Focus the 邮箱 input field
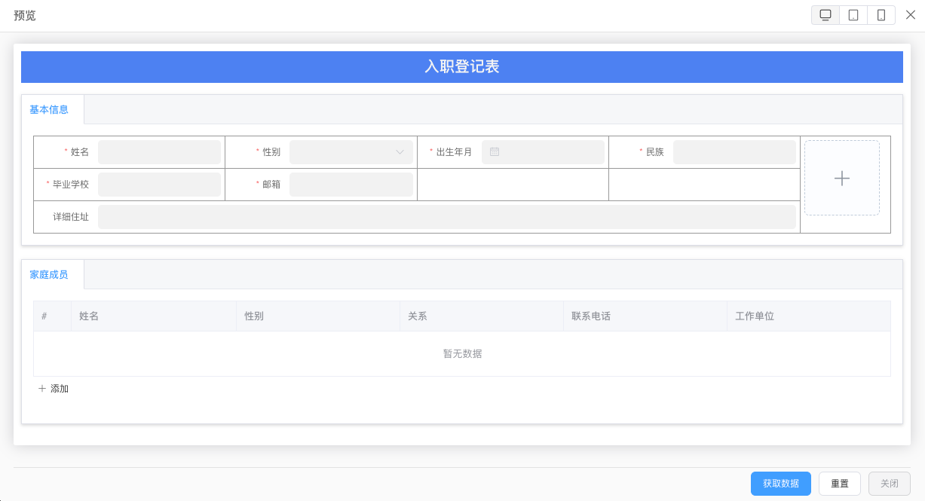Viewport: 925px width, 501px height. [x=351, y=184]
